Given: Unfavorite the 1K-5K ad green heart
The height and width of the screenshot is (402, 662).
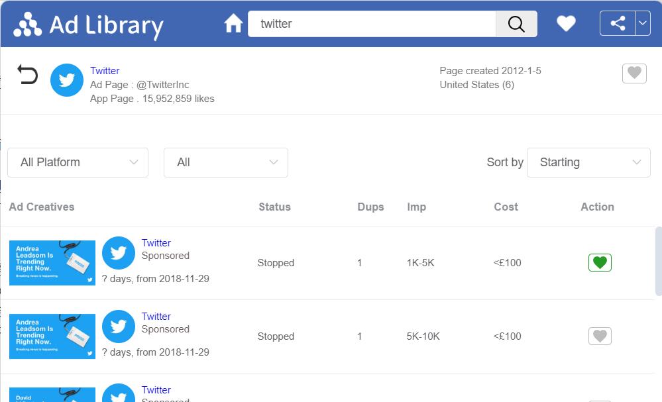Looking at the screenshot, I should click(x=600, y=262).
